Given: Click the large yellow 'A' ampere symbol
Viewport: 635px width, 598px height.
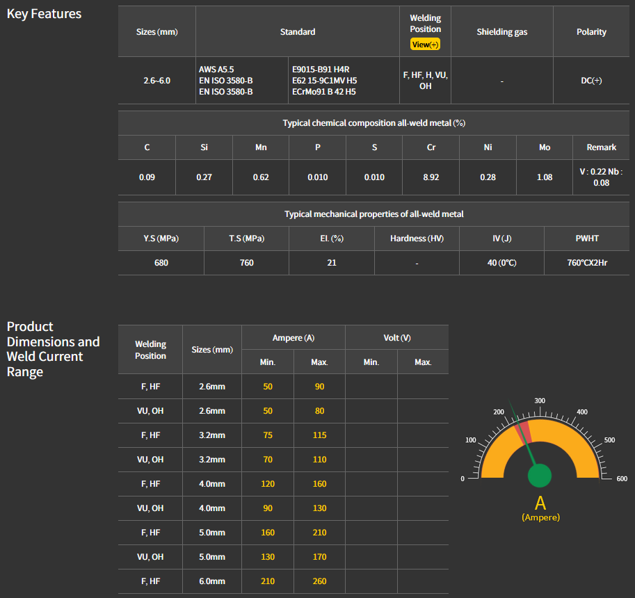Looking at the screenshot, I should tap(540, 503).
